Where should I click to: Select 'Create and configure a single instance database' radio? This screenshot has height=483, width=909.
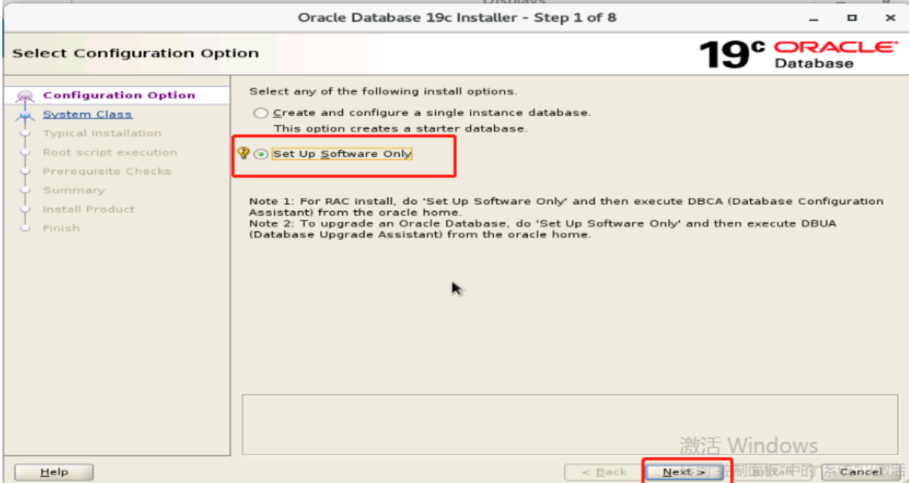pos(261,114)
